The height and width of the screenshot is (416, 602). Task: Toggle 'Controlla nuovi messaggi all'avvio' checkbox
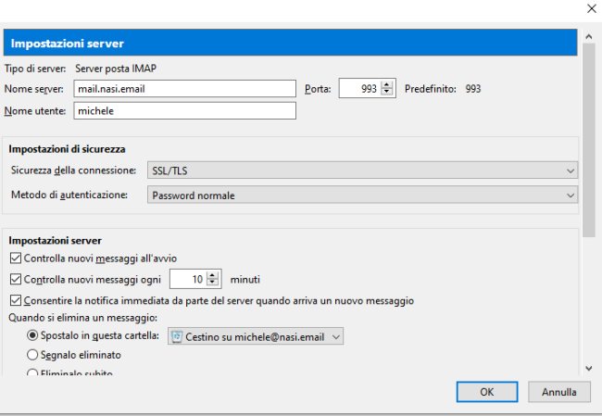(16, 258)
